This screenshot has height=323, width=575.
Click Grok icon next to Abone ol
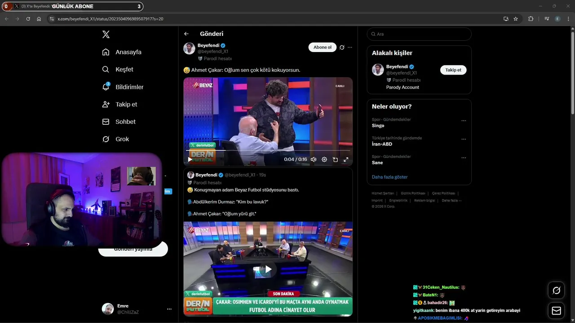click(342, 47)
